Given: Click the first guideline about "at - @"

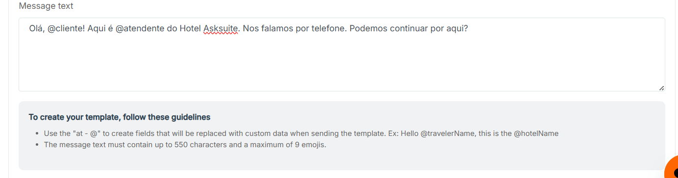Looking at the screenshot, I should 301,133.
